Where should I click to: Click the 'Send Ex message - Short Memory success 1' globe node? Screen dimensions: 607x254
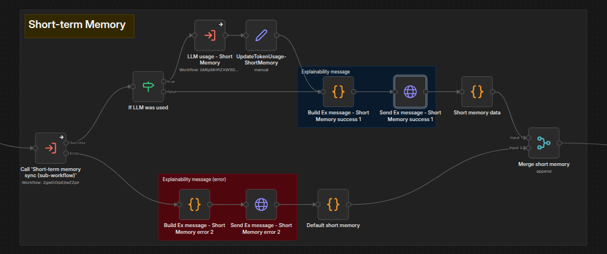[410, 92]
